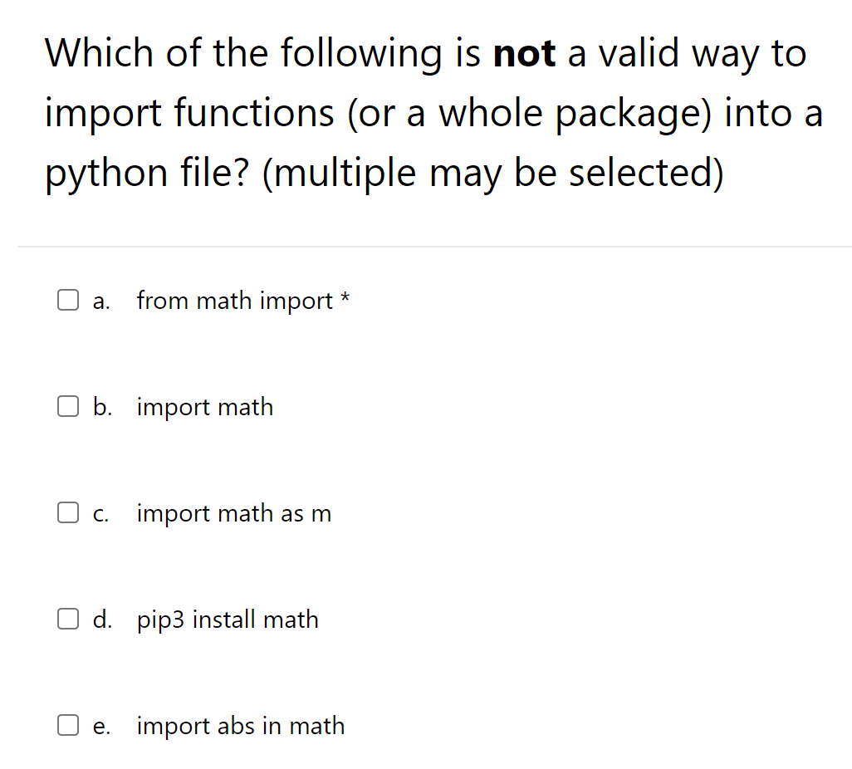Click the bold word 'not' in question
Viewport: 852px width, 769px height.
[x=524, y=54]
